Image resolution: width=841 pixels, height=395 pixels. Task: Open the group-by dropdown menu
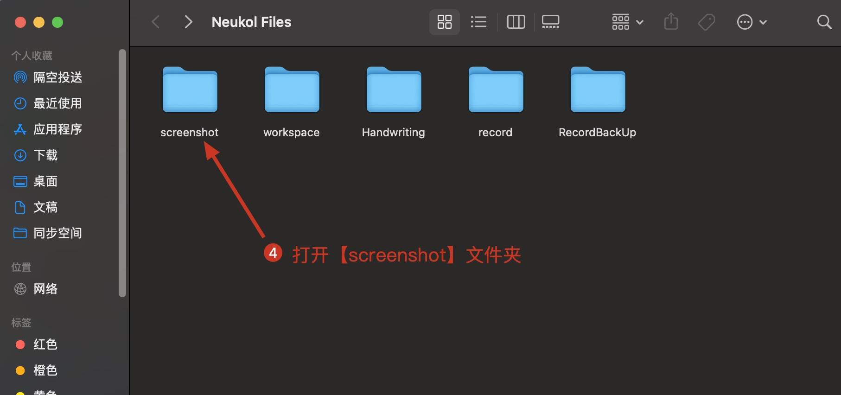coord(627,22)
